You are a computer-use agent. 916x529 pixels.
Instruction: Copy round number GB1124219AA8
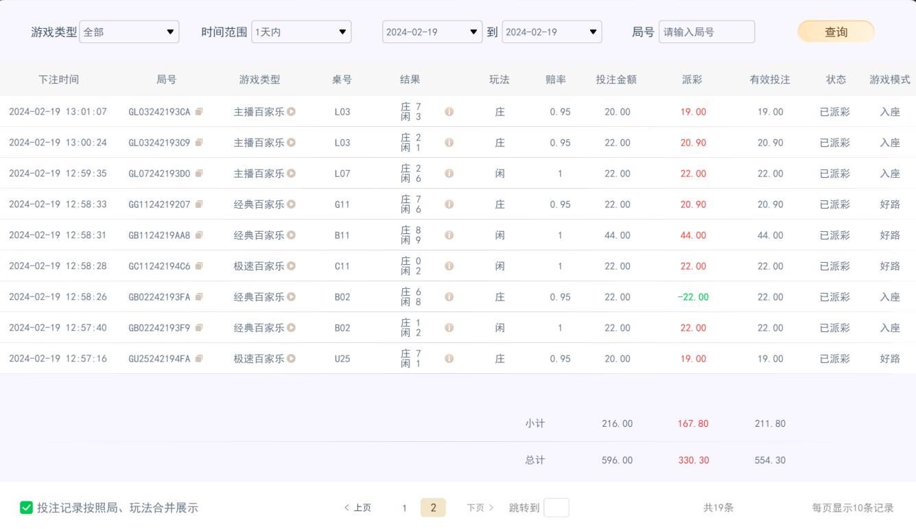tap(199, 235)
